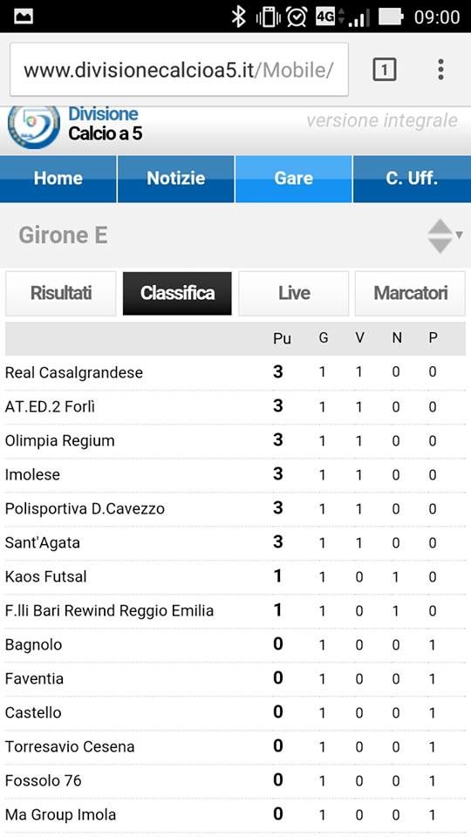
Task: Tap the alarm clock status icon
Action: coord(296,17)
